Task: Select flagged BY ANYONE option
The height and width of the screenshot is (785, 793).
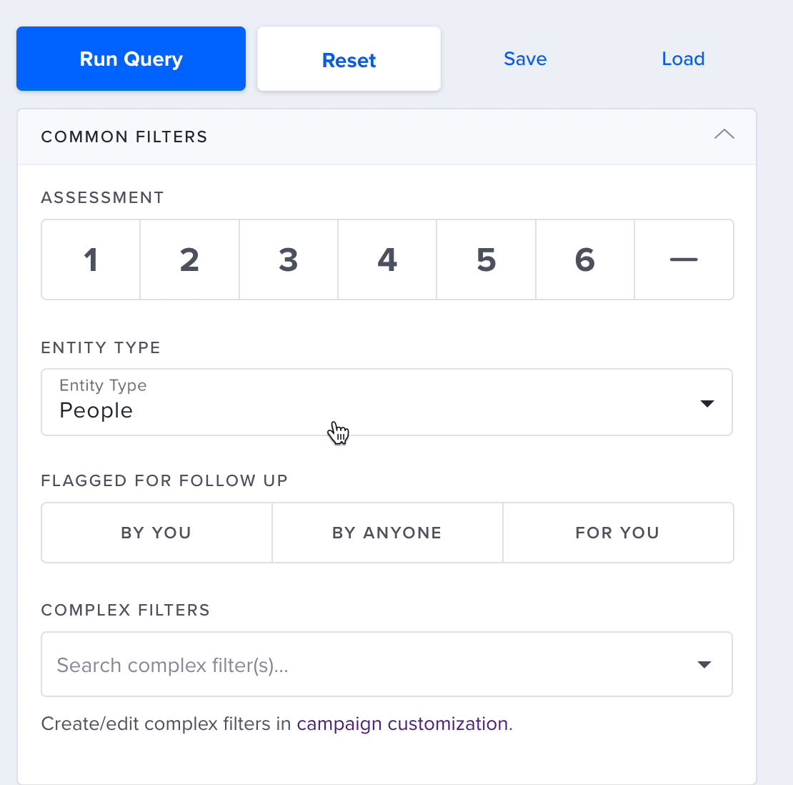Action: click(387, 533)
